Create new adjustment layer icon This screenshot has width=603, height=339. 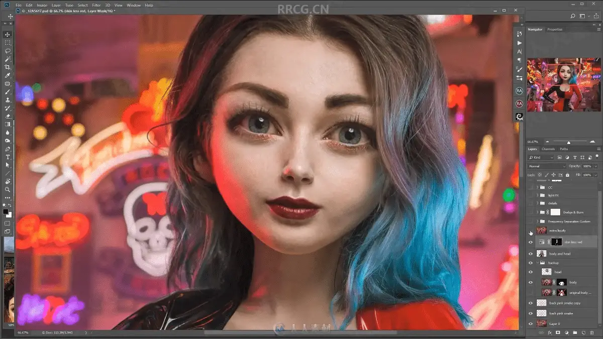566,332
